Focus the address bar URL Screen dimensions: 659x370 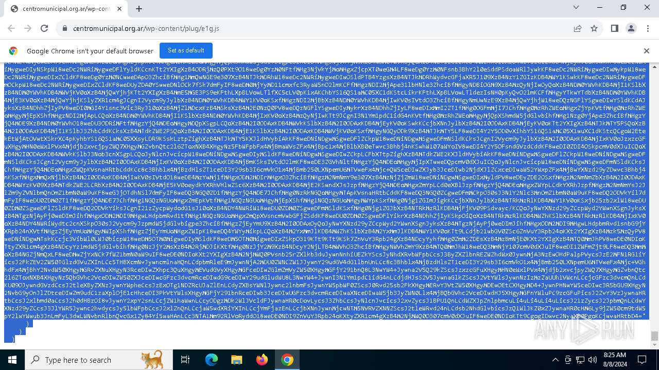(146, 28)
